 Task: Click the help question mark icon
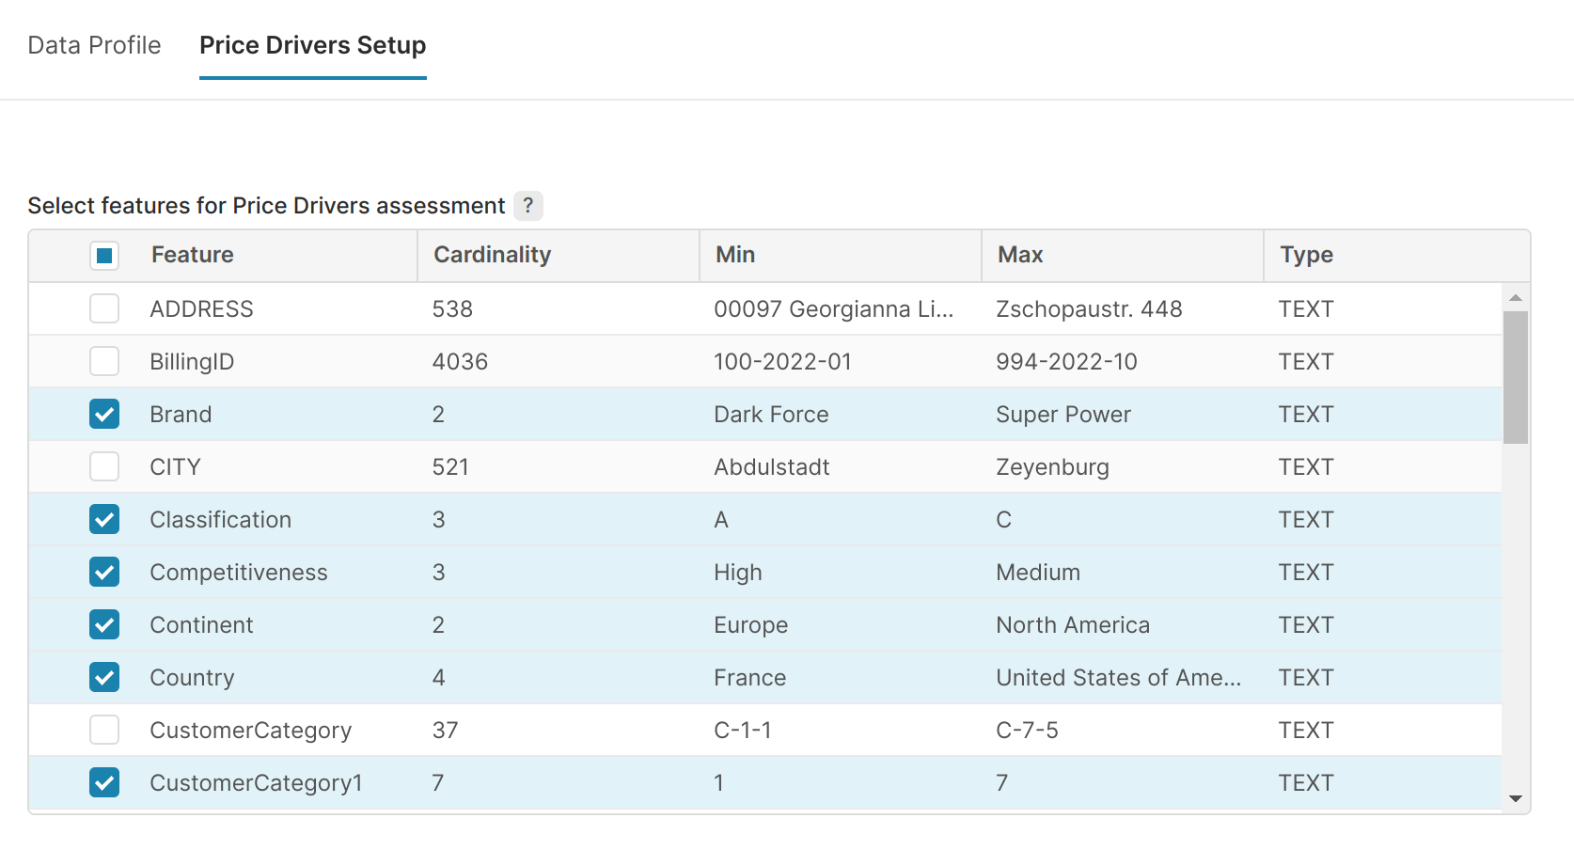[x=528, y=205]
